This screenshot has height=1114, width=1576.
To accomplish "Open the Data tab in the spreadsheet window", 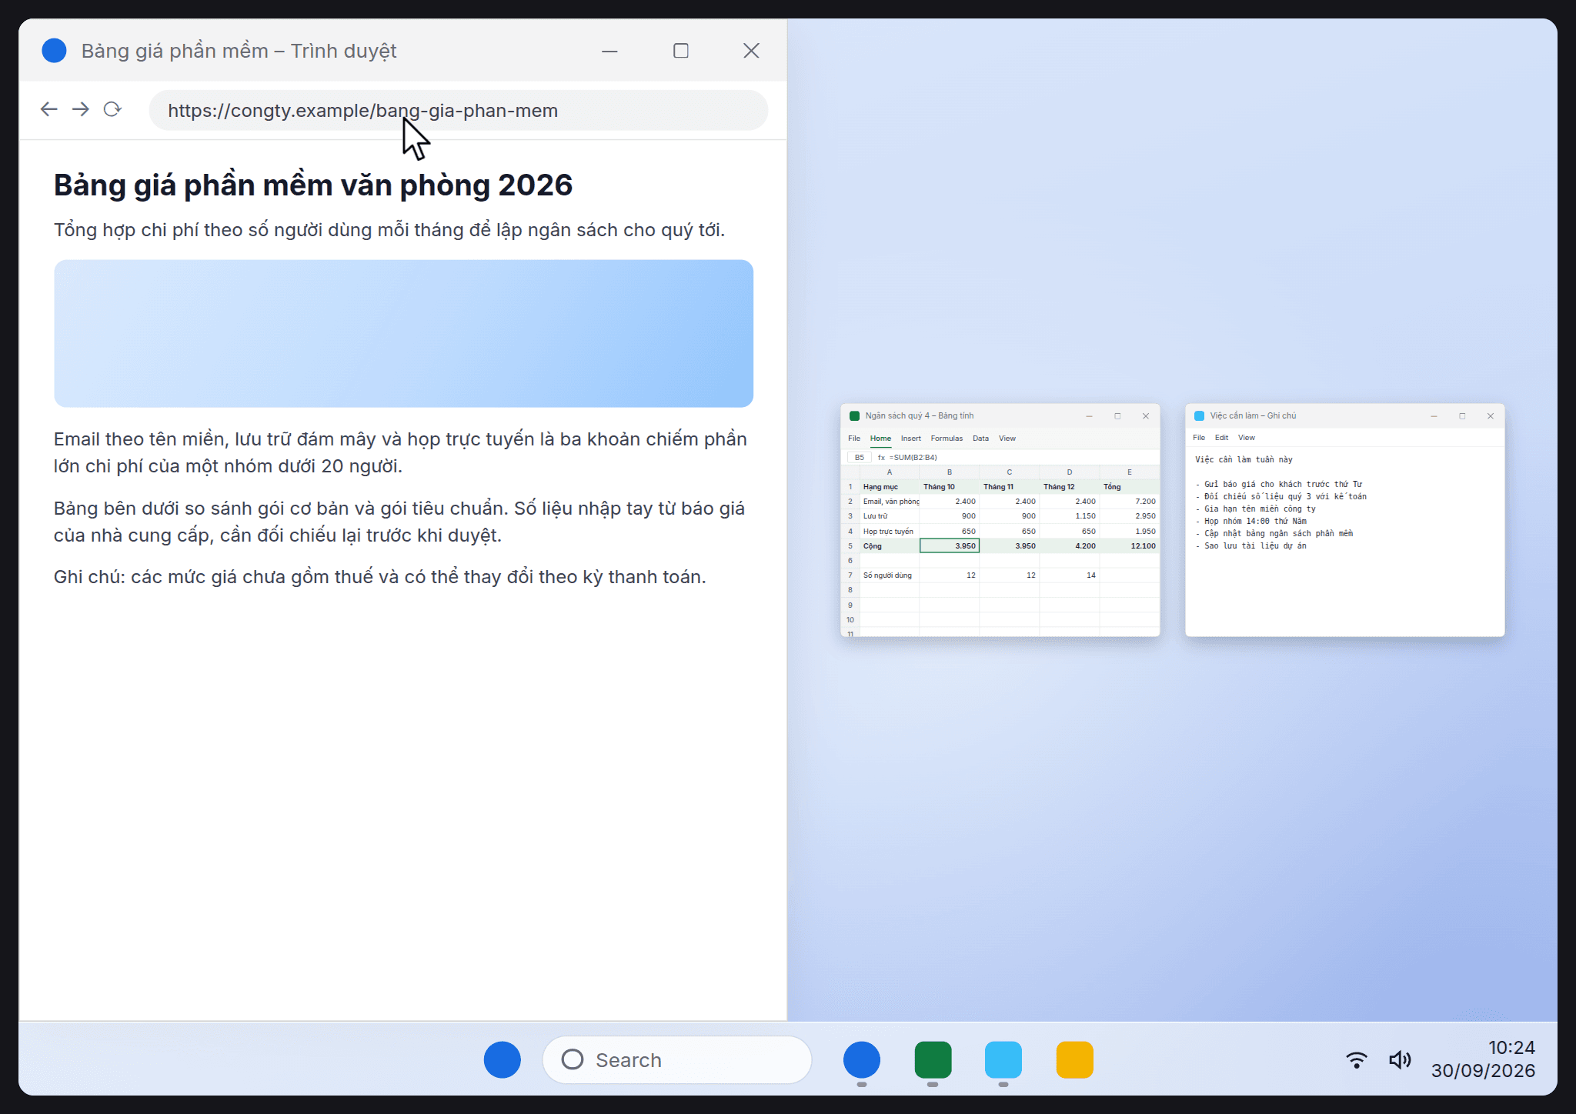I will (x=980, y=439).
